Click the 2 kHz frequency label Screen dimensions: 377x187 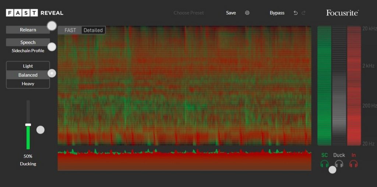click(x=369, y=66)
